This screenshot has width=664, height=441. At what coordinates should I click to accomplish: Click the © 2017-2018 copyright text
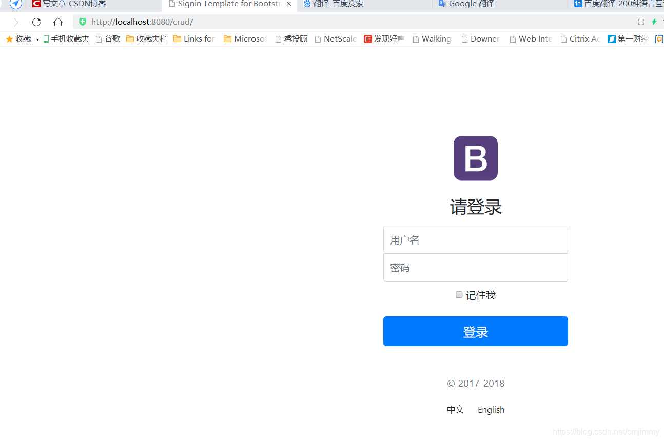point(476,383)
